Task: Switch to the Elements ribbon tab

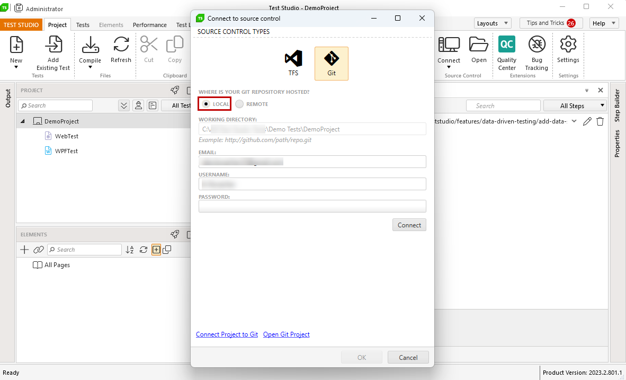Action: pos(111,25)
